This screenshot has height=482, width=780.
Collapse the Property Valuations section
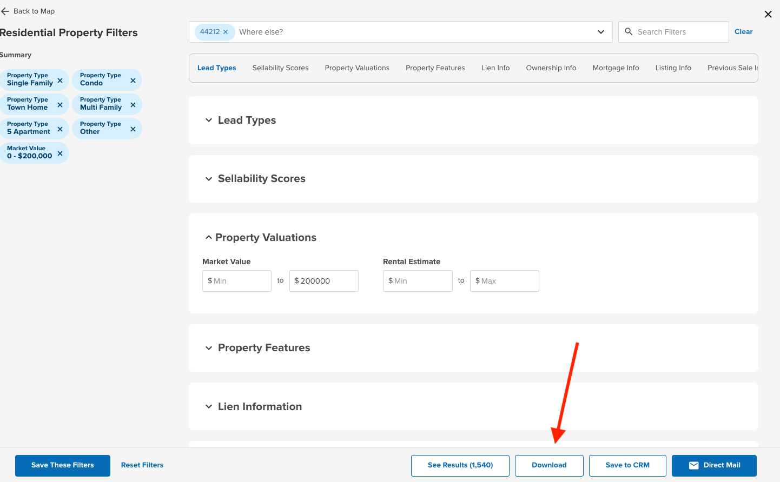click(208, 238)
